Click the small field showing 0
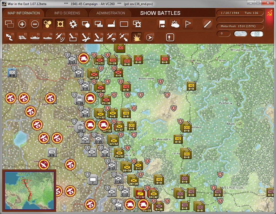Screen dimensions: 276x214 223,34
